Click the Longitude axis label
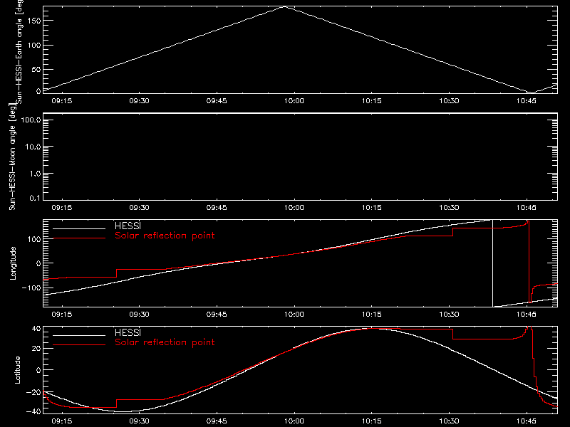Viewport: 570px width, 427px height. [x=13, y=263]
